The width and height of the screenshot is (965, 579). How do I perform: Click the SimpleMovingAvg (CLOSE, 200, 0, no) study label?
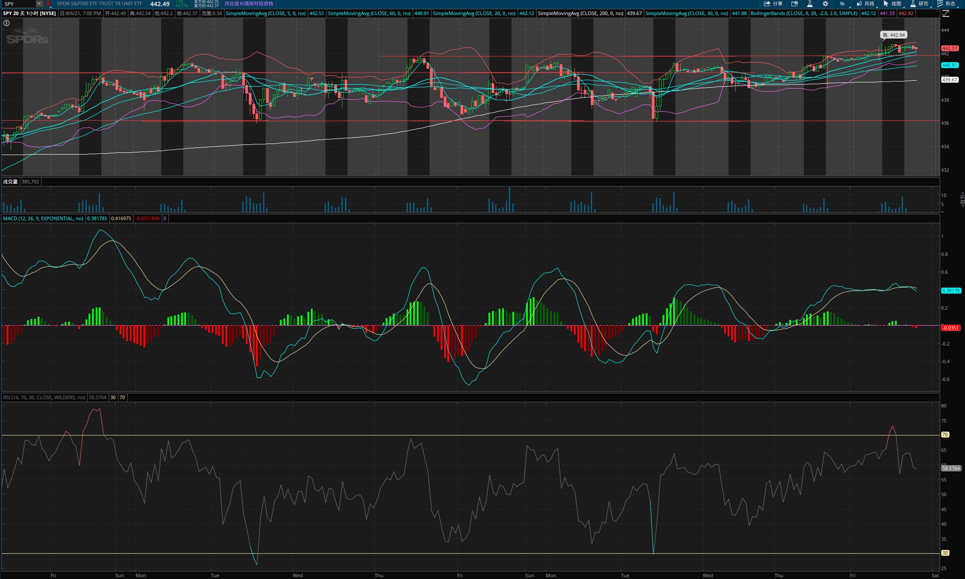click(x=580, y=13)
